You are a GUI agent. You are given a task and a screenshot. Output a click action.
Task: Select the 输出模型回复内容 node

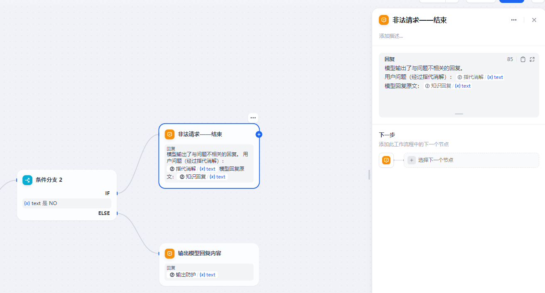209,264
